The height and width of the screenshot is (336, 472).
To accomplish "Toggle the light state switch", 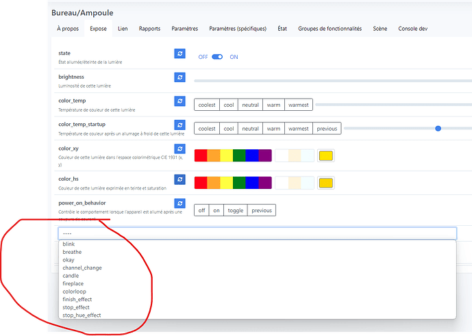I will 217,57.
